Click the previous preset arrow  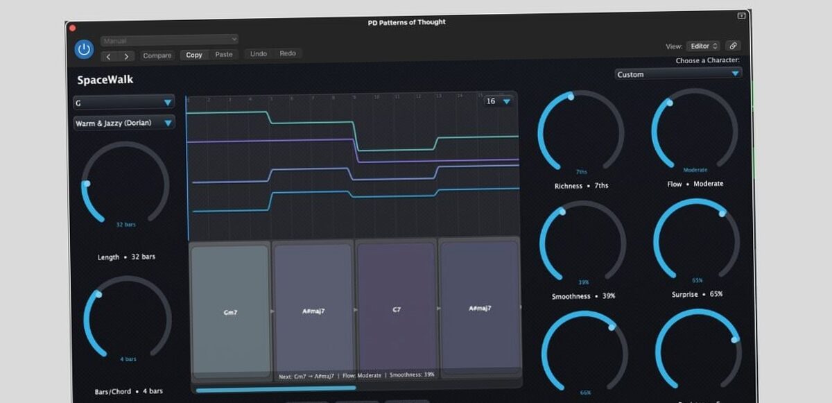tap(110, 56)
